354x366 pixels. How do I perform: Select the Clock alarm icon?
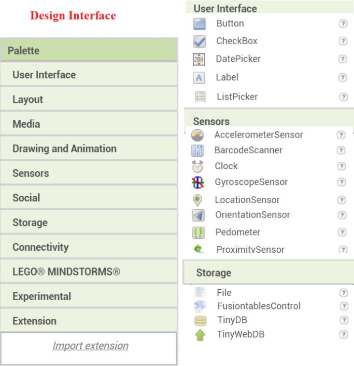tap(197, 166)
